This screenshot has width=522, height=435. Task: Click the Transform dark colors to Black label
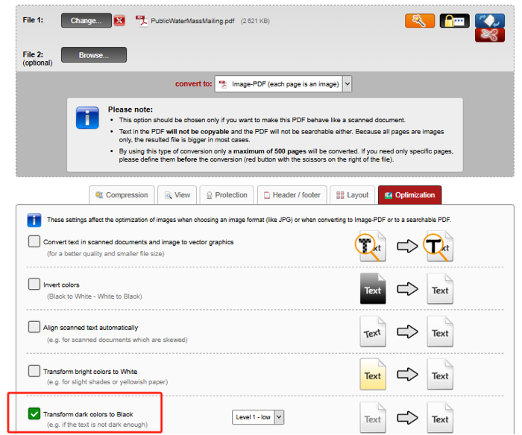point(88,414)
